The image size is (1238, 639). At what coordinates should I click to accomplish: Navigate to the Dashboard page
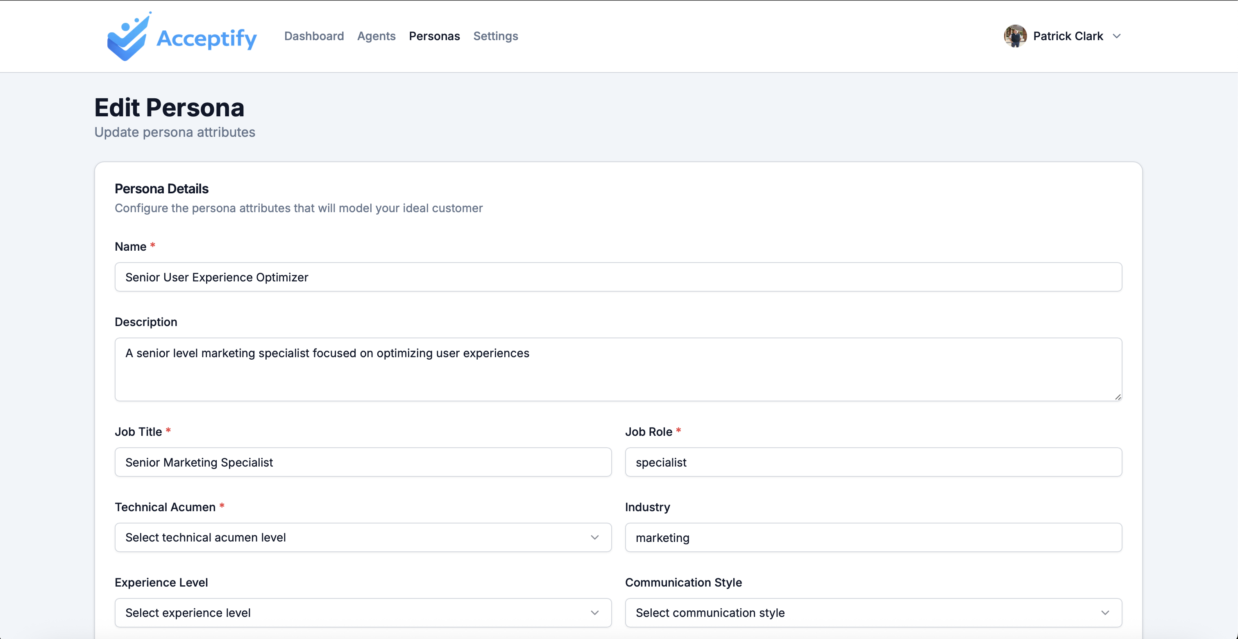point(313,36)
